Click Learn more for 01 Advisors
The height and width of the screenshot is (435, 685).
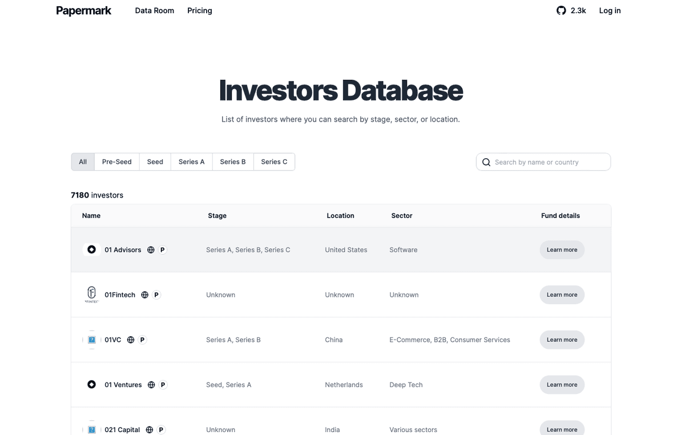pyautogui.click(x=562, y=249)
